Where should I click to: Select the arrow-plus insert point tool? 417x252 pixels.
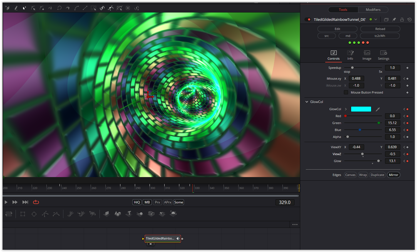point(24,8)
